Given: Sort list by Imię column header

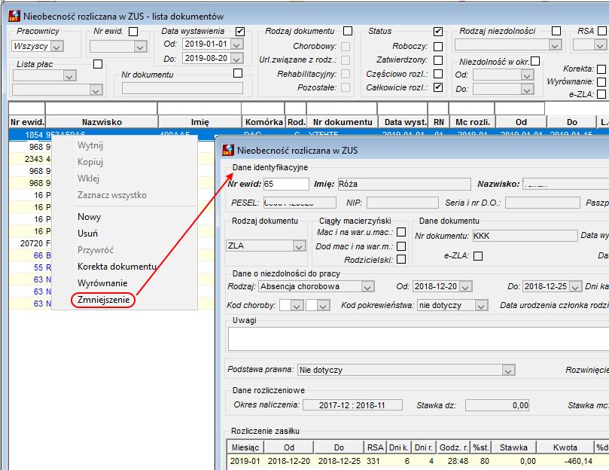Looking at the screenshot, I should point(200,122).
